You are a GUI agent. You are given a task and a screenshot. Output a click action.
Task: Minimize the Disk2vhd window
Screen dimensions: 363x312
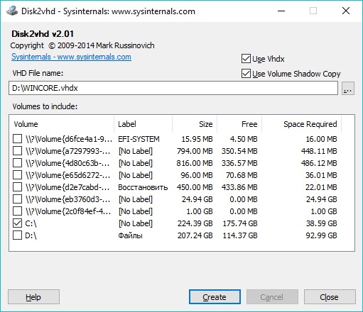pyautogui.click(x=281, y=11)
